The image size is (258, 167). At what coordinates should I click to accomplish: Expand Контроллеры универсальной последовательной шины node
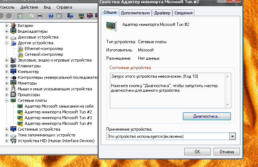click(x=7, y=77)
